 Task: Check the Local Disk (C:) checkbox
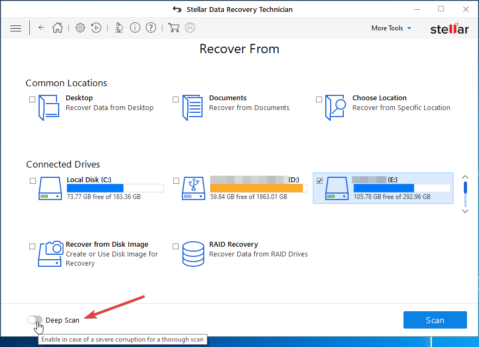pos(33,181)
